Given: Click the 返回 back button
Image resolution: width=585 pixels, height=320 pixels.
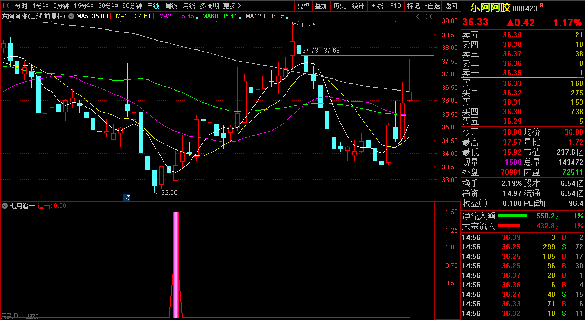Looking at the screenshot, I should point(451,6).
